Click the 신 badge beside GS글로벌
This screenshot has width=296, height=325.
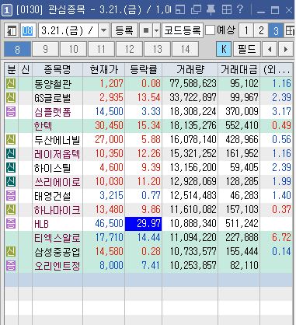click(11, 98)
